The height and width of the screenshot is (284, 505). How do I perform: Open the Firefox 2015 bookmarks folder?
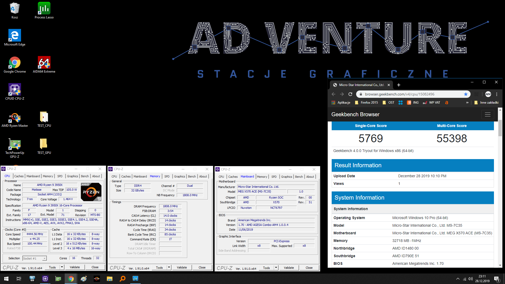click(366, 103)
